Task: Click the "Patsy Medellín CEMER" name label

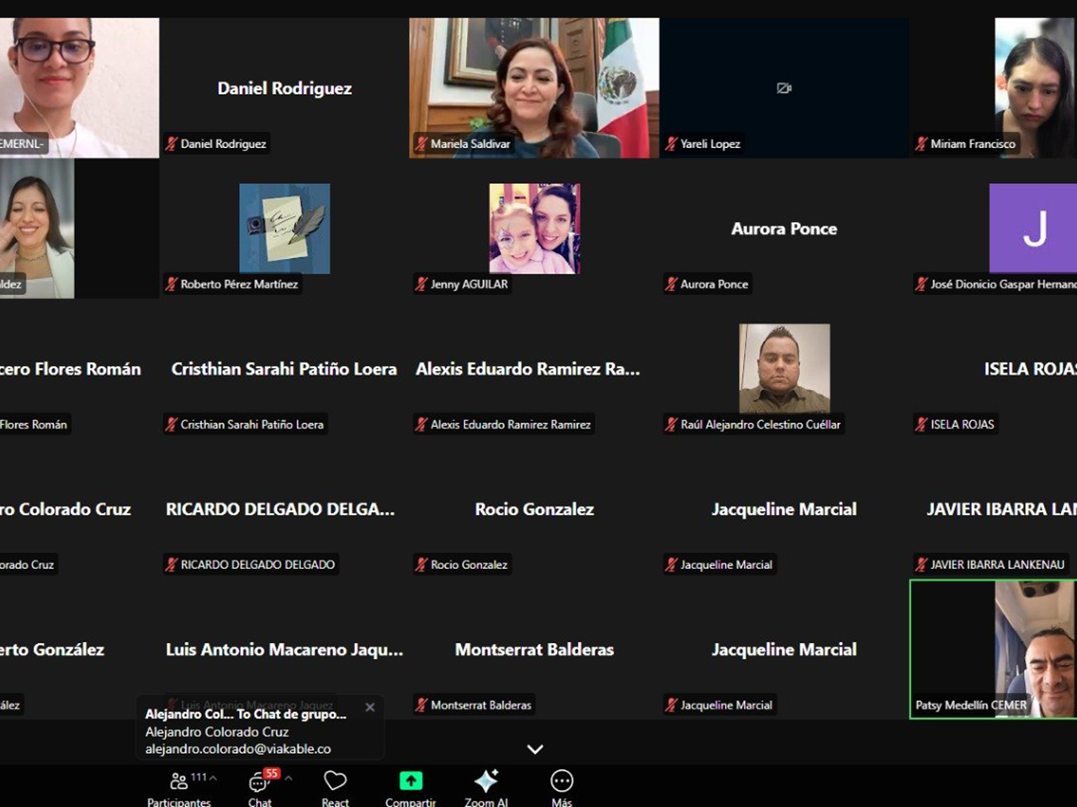Action: click(x=971, y=705)
